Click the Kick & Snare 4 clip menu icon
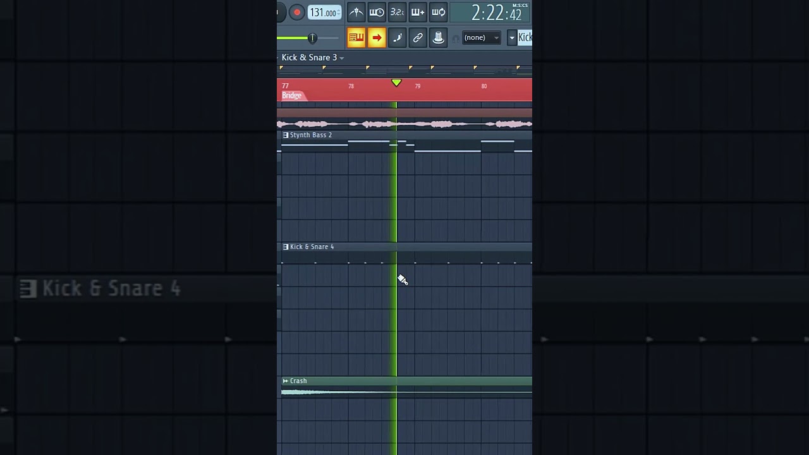 pyautogui.click(x=286, y=247)
